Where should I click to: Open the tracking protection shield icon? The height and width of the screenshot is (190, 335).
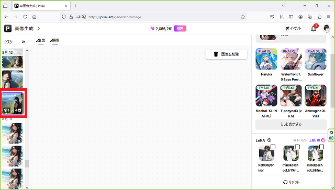coord(64,17)
